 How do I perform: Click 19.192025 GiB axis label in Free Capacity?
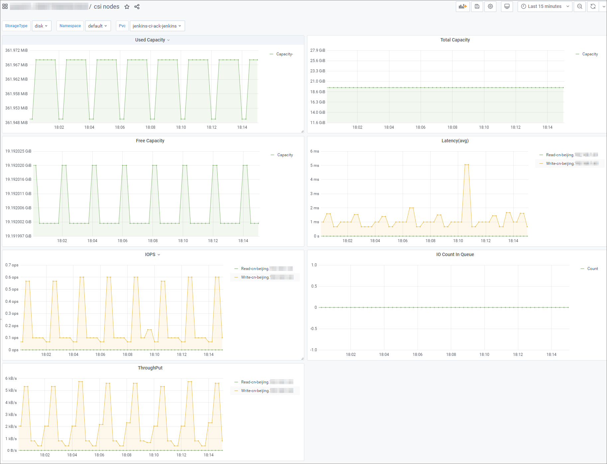[x=18, y=151]
